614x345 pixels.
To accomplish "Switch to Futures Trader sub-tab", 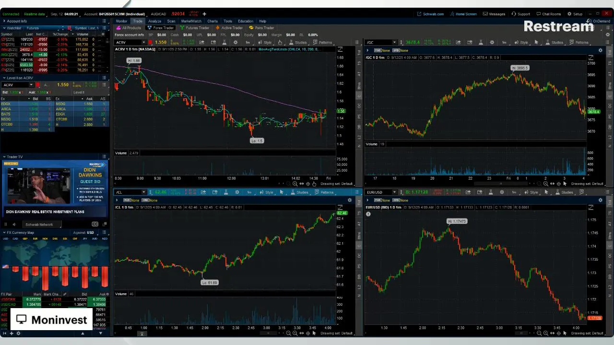I will coord(195,28).
